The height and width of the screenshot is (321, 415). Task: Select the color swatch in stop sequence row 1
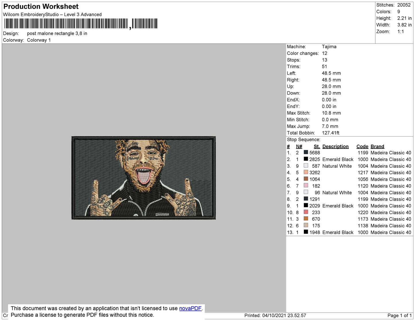point(306,152)
